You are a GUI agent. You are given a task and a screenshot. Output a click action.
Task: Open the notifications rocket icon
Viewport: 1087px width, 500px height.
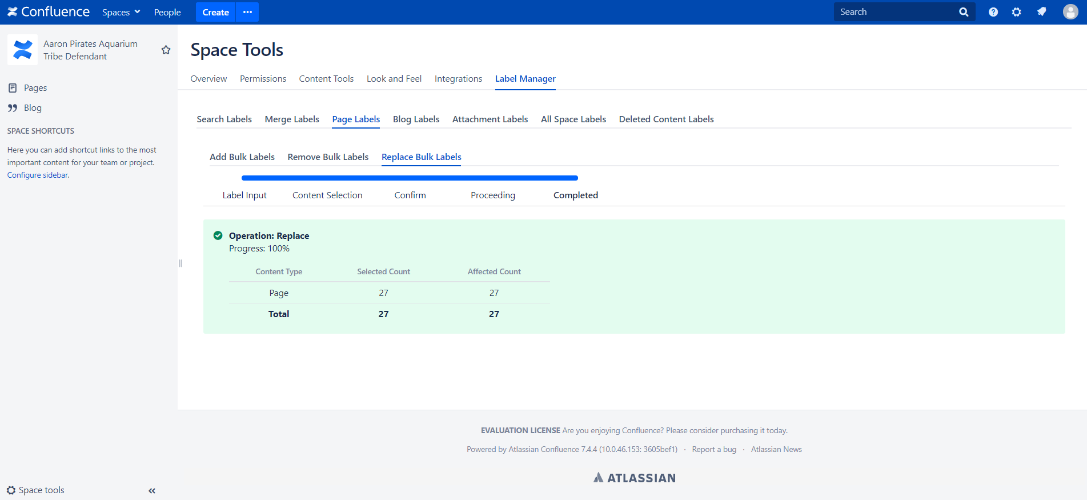(1042, 12)
